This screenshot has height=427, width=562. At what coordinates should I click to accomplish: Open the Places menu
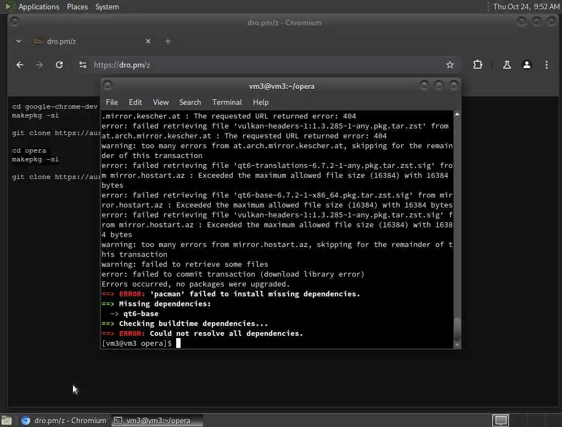pos(77,7)
